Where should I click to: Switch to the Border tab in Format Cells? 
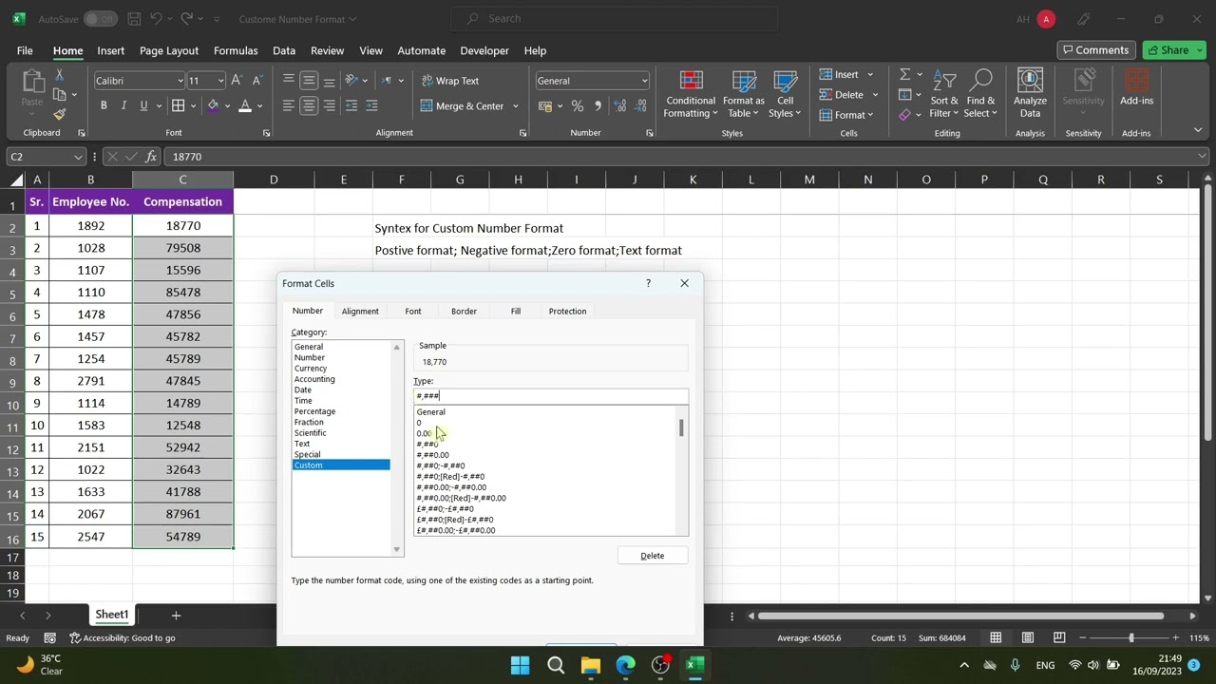[x=464, y=312]
